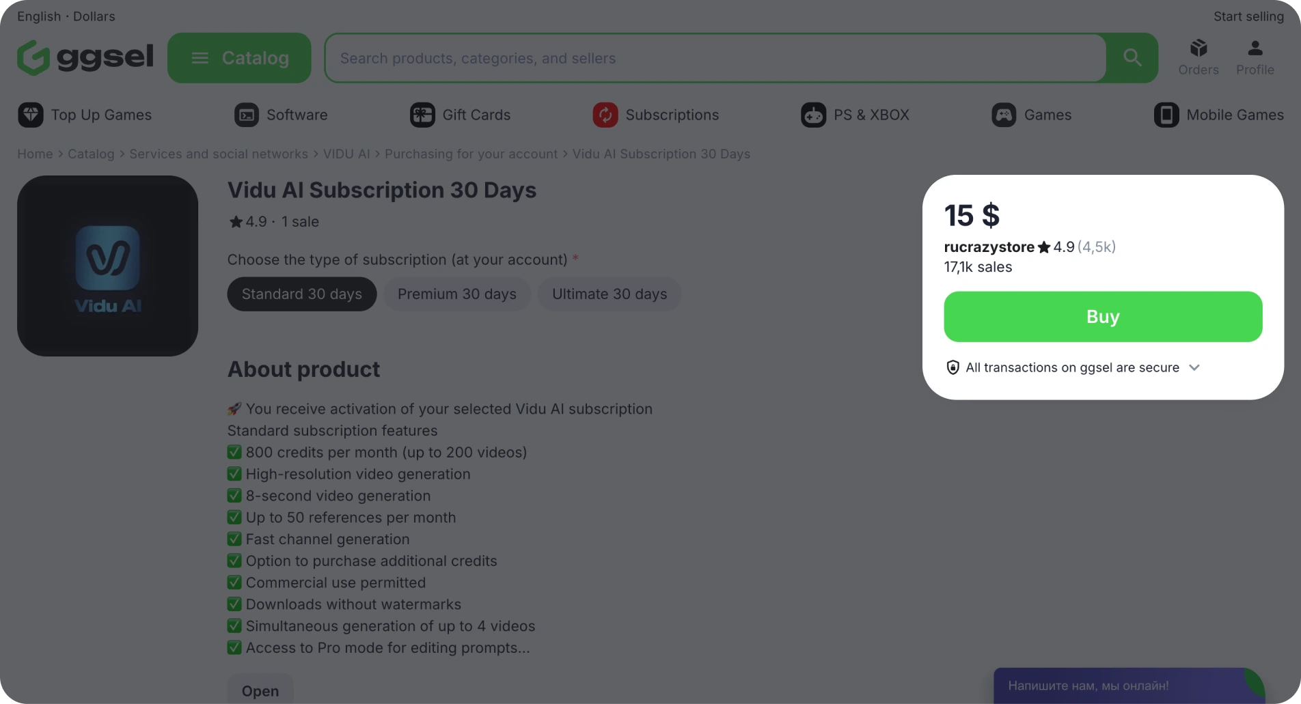Viewport: 1301px width, 704px height.
Task: Select Standard 30 days subscription
Action: pos(301,294)
